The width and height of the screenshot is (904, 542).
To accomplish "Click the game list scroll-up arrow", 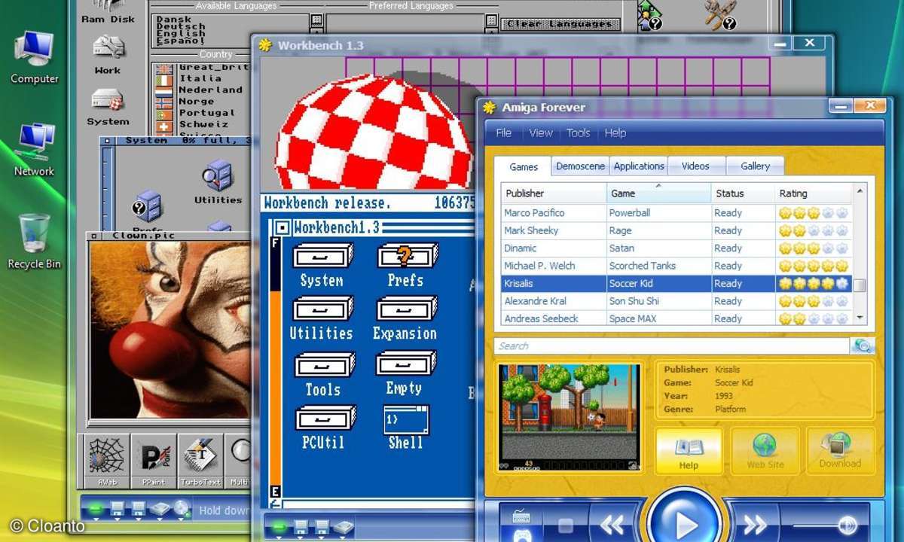I will tap(860, 190).
